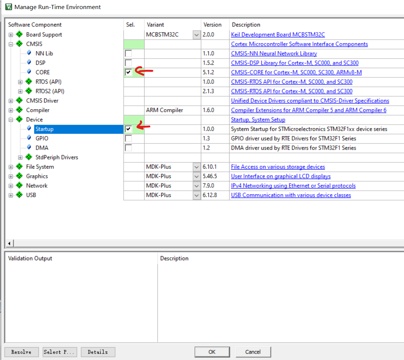The image size is (404, 360).
Task: Click the Select P... button
Action: click(x=60, y=352)
